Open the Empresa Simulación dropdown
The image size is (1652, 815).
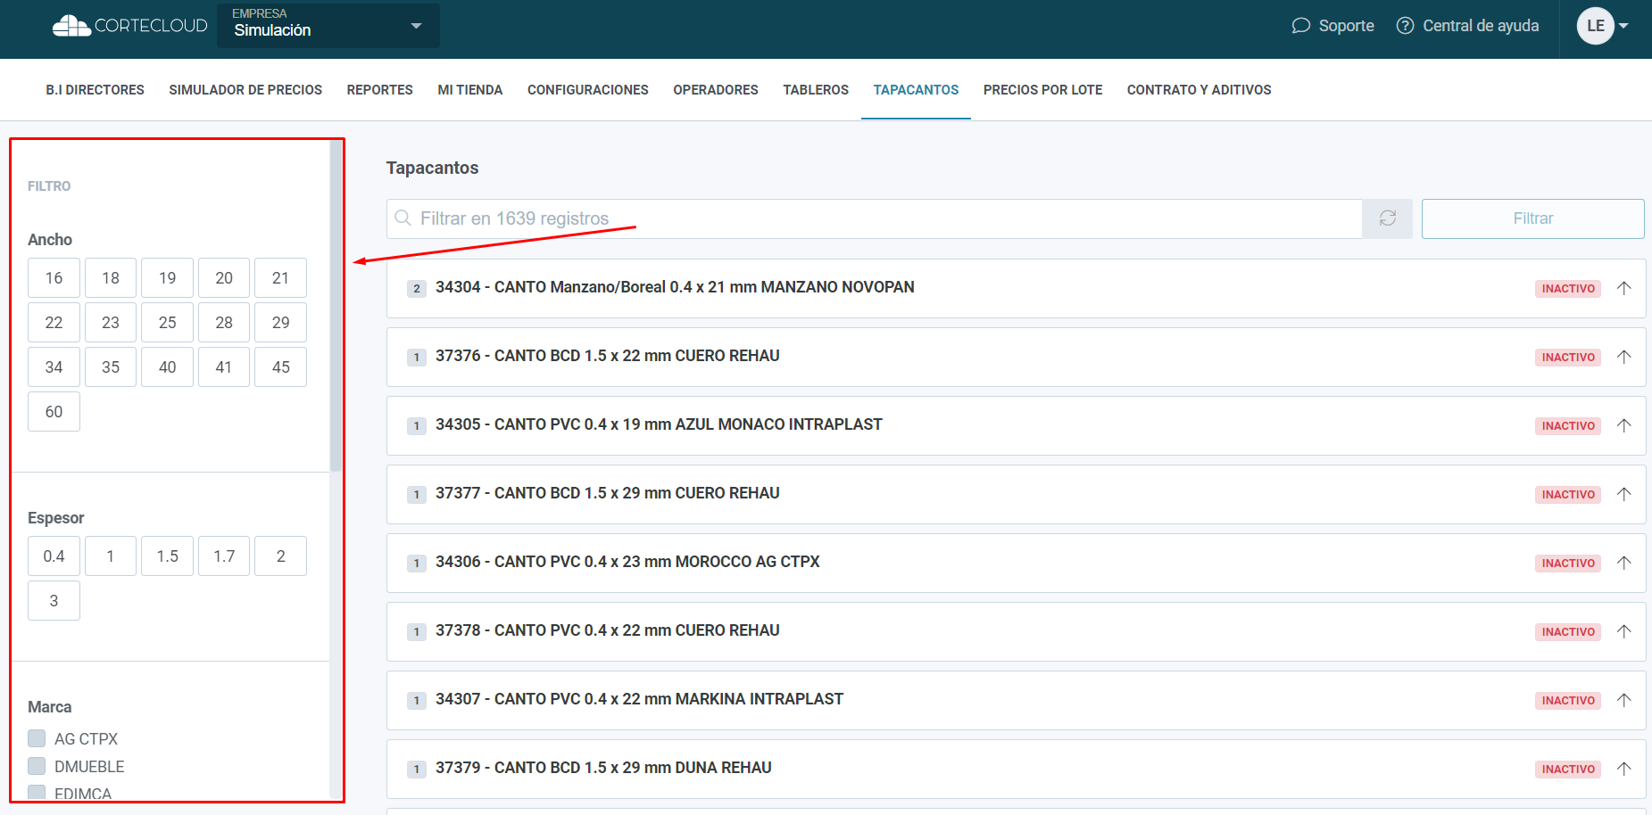coord(328,26)
